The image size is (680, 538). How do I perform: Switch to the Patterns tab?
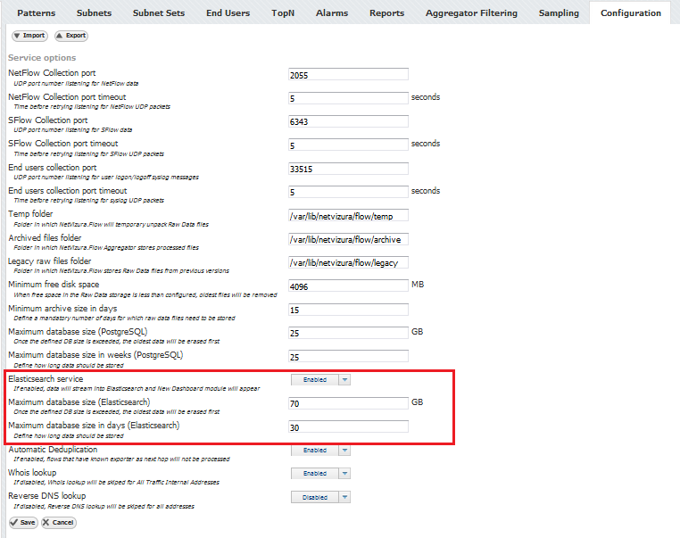(36, 12)
